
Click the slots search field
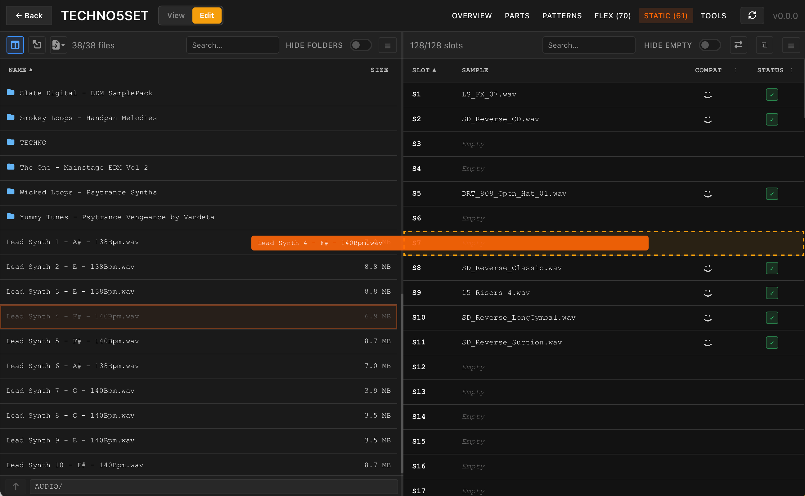[589, 45]
